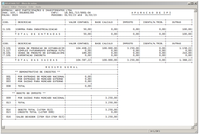Click the horizontal scrollbar left arrow
This screenshot has height=134, width=199.
coord(3,127)
